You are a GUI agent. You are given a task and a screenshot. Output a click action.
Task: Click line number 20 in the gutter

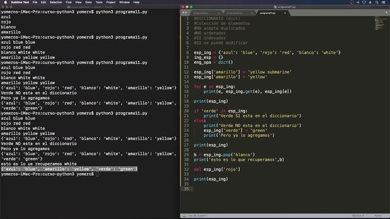pos(186,111)
